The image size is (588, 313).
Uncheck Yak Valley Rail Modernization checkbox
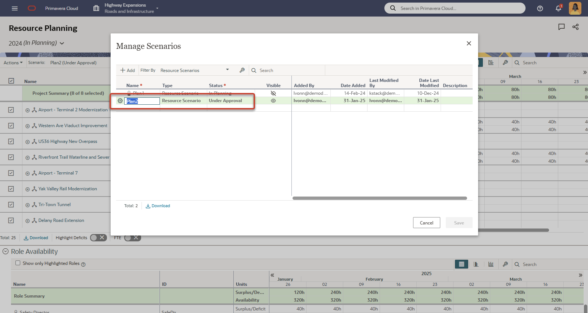(11, 189)
